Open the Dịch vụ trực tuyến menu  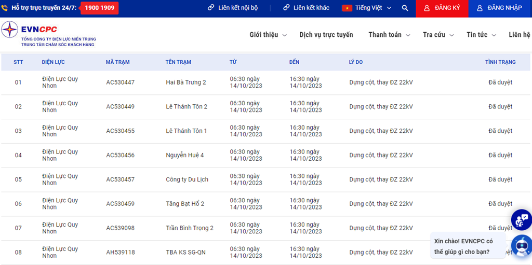click(x=326, y=35)
